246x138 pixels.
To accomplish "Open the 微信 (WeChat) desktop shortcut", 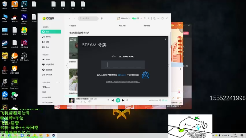I will (x=14, y=96).
